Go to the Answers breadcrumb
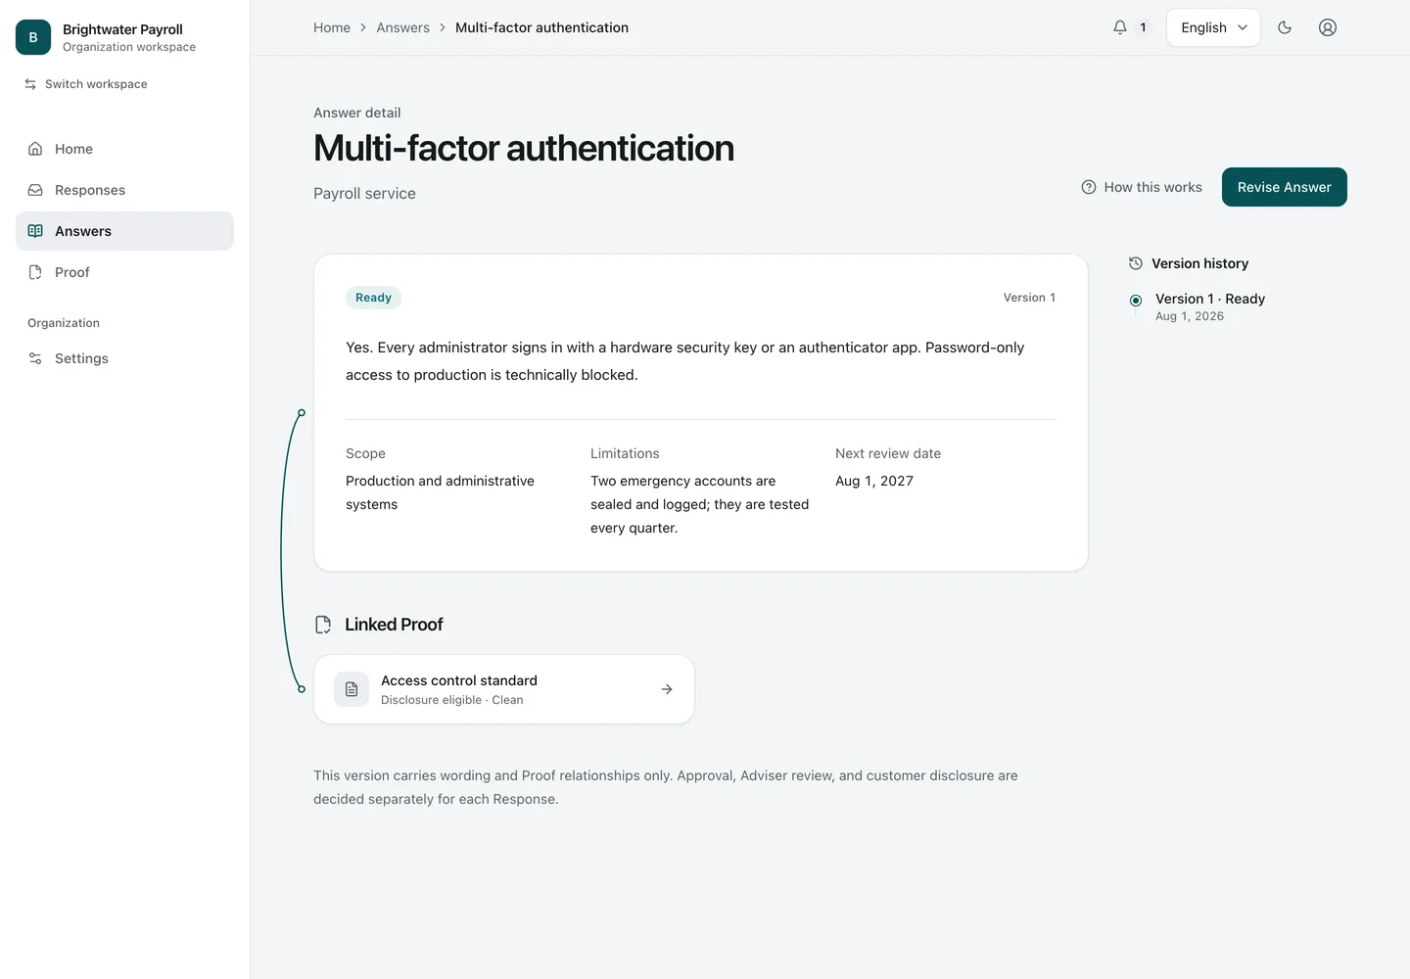This screenshot has height=979, width=1410. (402, 27)
